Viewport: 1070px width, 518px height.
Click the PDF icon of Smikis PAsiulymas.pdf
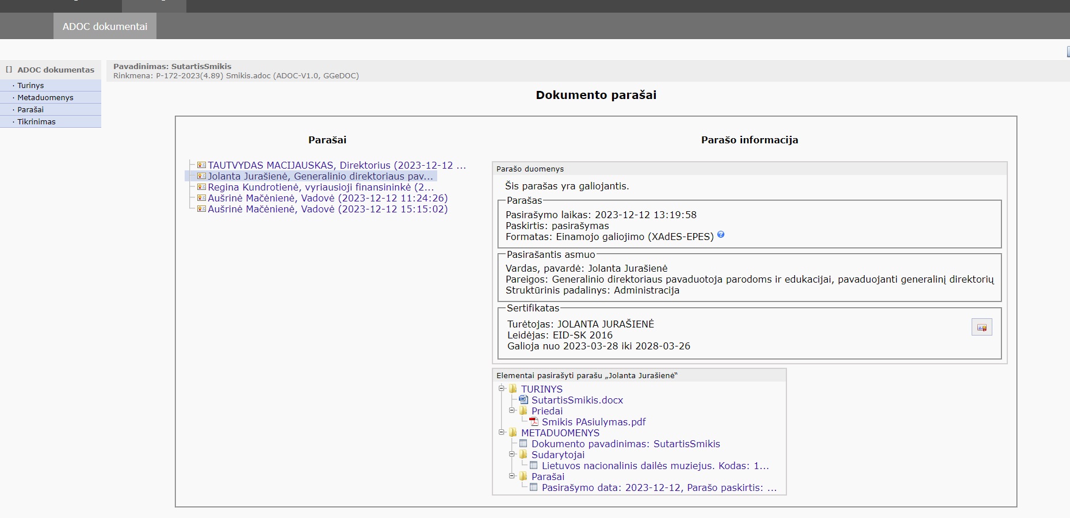coord(534,421)
